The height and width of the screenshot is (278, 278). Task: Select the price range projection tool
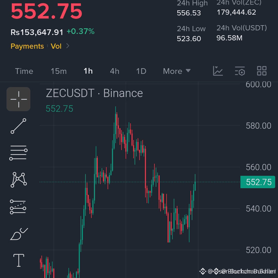(x=18, y=207)
